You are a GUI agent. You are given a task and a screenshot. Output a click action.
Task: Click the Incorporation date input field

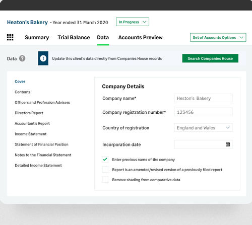point(203,144)
